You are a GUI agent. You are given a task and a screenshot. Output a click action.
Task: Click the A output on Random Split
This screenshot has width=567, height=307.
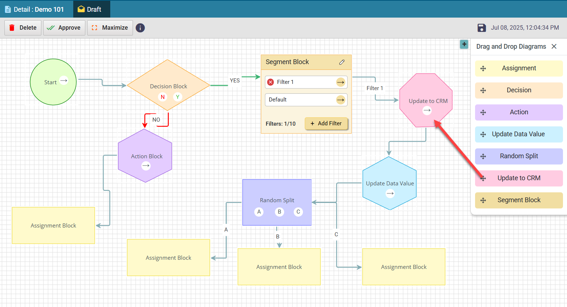pyautogui.click(x=259, y=212)
